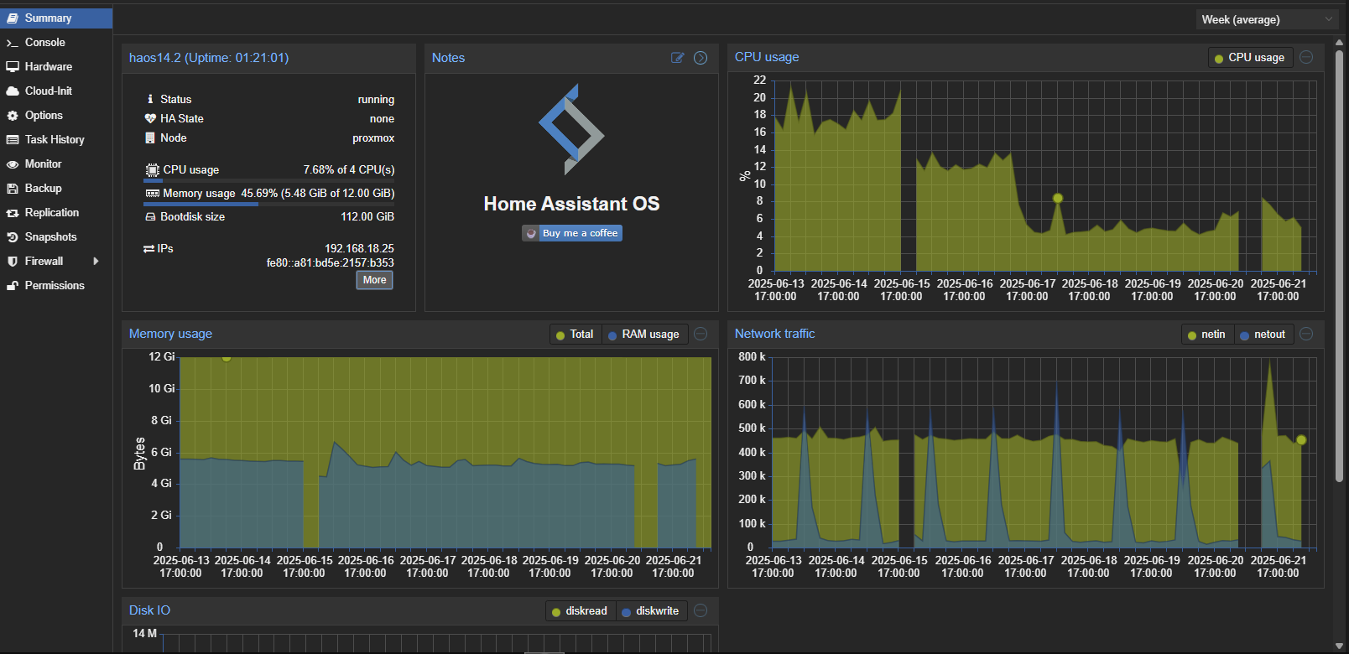Click the Backup floppy disk icon

click(13, 189)
